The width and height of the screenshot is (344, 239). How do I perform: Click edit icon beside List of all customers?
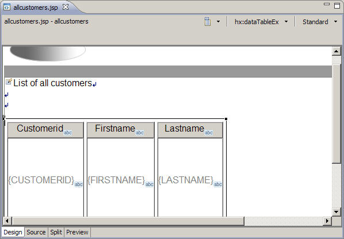[9, 82]
